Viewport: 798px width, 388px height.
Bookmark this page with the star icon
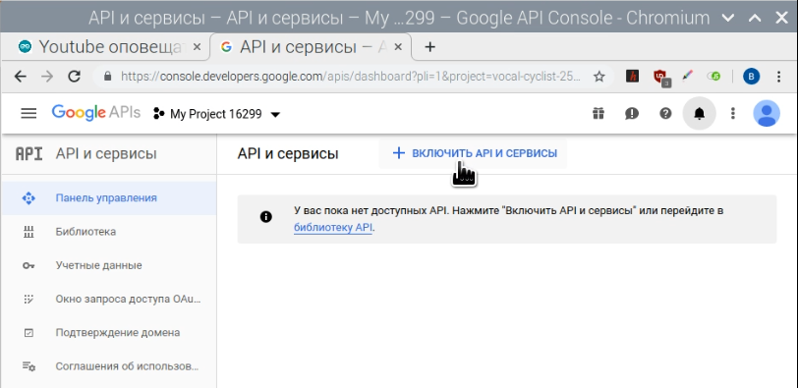599,77
